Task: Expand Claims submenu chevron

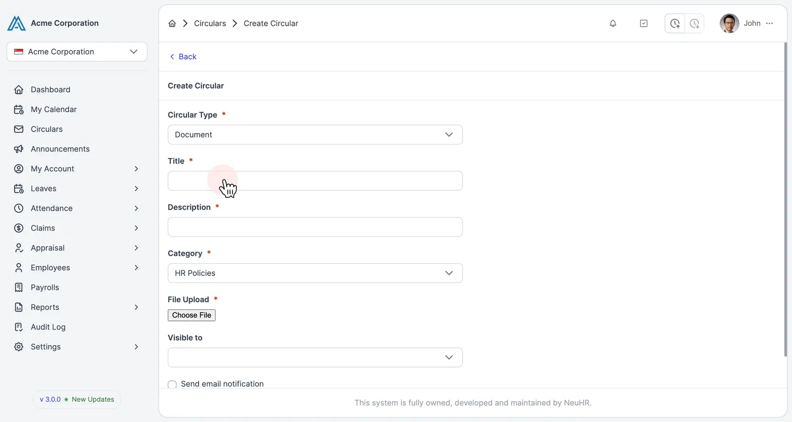Action: 136,228
